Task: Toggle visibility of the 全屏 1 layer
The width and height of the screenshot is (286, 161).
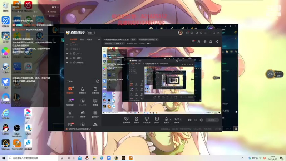Action: pos(67,58)
